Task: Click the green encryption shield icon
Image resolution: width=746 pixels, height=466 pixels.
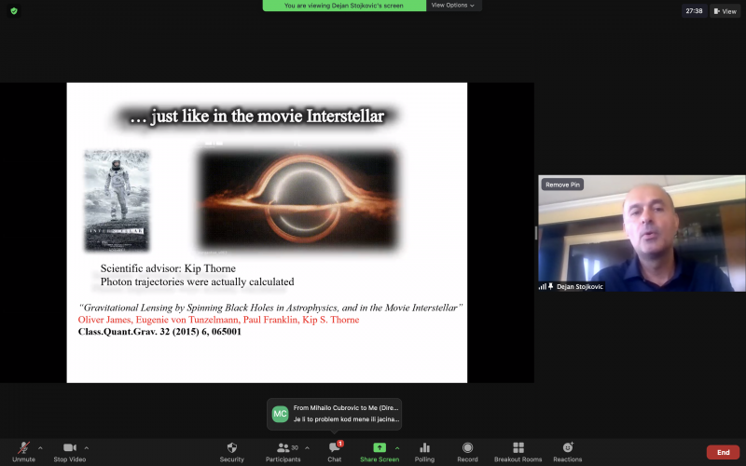Action: tap(14, 11)
